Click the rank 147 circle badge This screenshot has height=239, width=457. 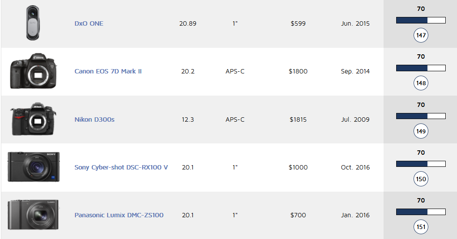pos(421,35)
